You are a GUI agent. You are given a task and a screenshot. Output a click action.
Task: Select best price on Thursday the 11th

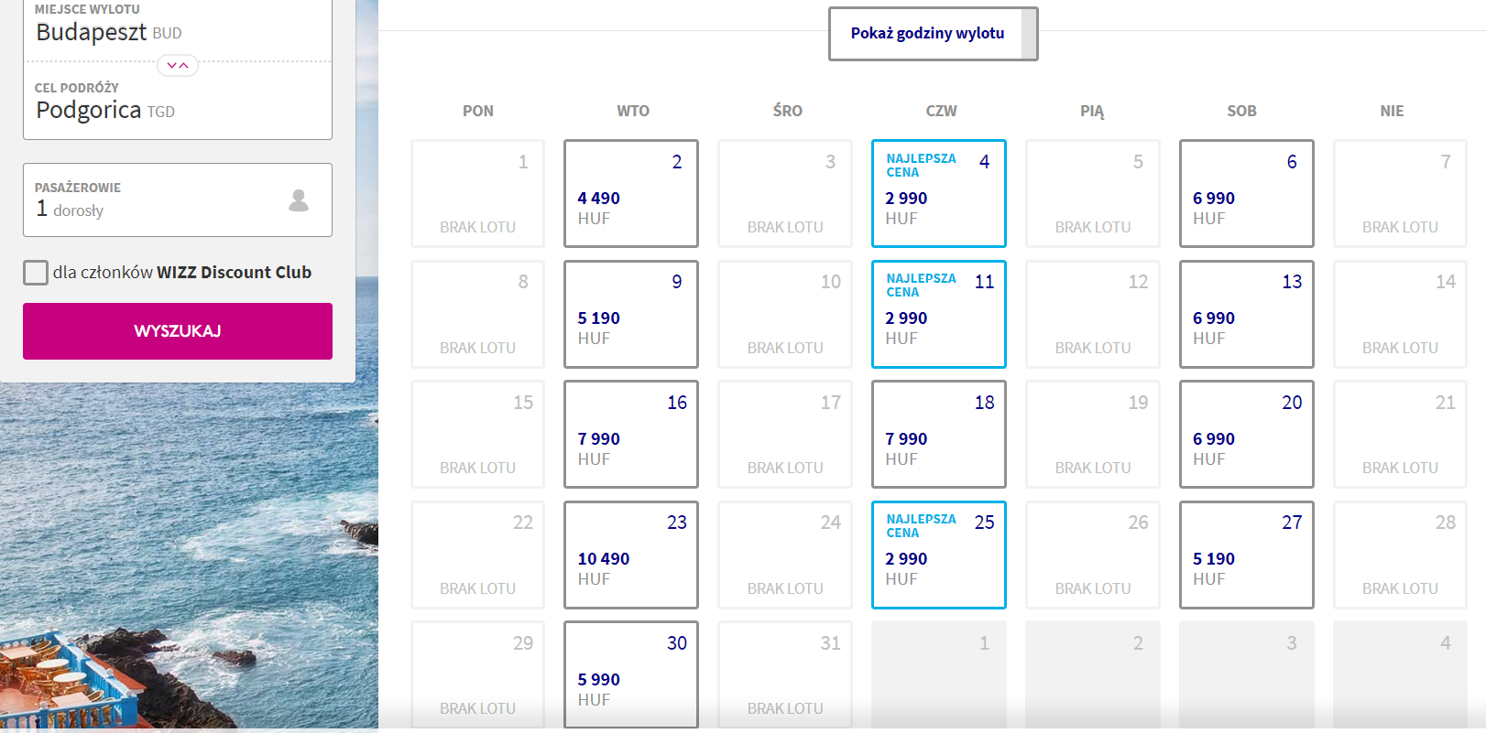[x=939, y=315]
